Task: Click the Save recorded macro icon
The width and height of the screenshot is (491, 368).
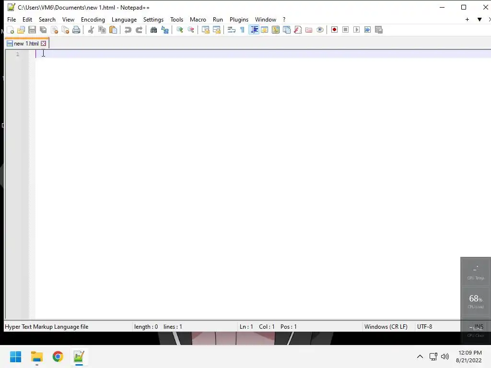Action: [x=379, y=30]
